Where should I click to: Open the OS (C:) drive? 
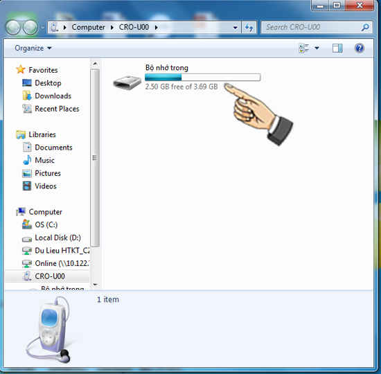[x=46, y=225]
